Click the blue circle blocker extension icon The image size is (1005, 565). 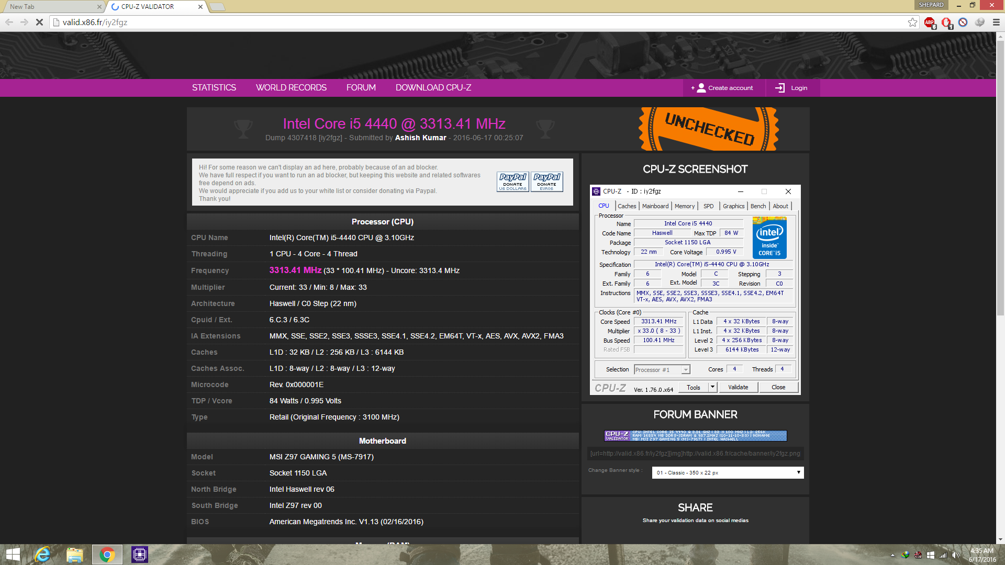[x=963, y=22]
